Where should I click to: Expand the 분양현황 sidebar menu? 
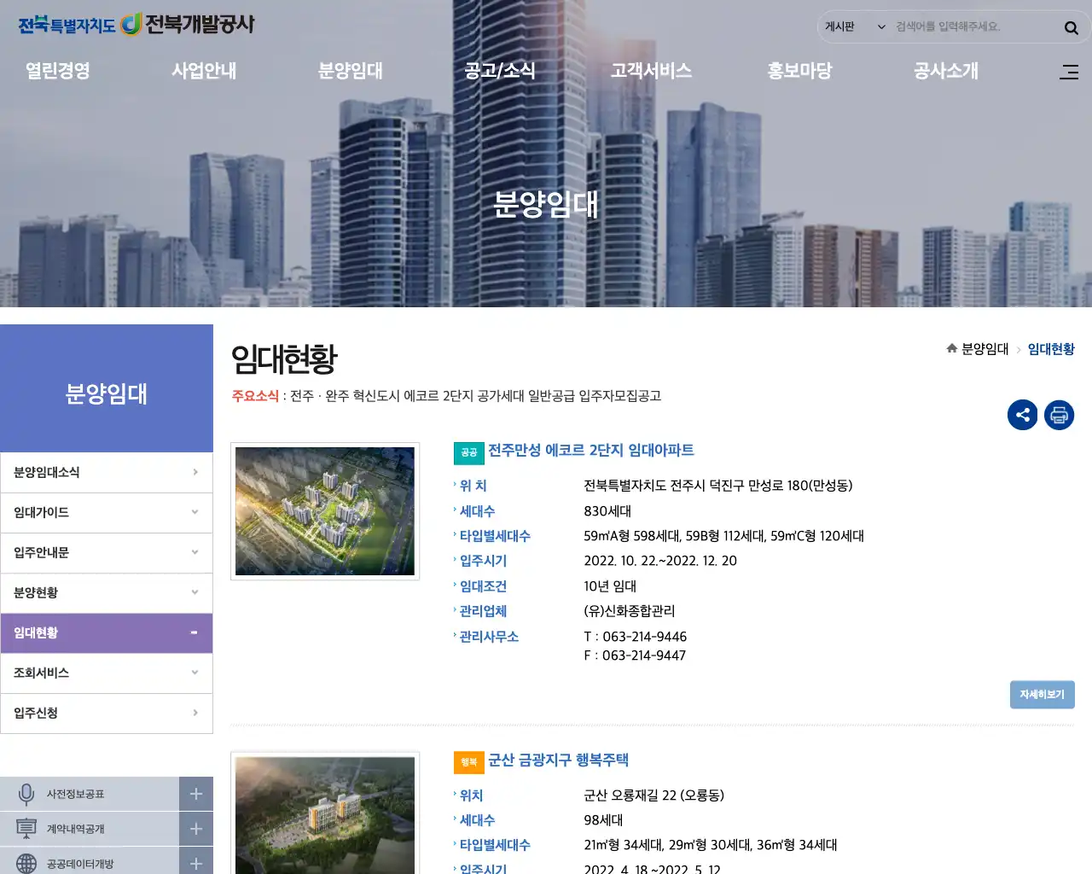tap(107, 592)
